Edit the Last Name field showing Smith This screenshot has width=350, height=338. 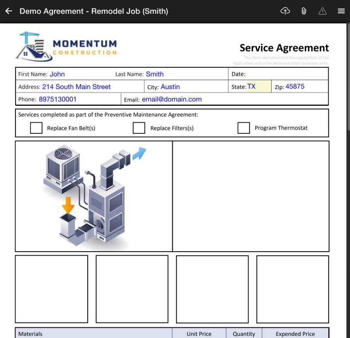coord(186,74)
